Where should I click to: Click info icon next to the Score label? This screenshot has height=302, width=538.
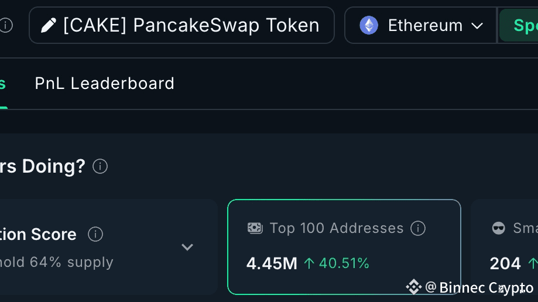point(95,235)
